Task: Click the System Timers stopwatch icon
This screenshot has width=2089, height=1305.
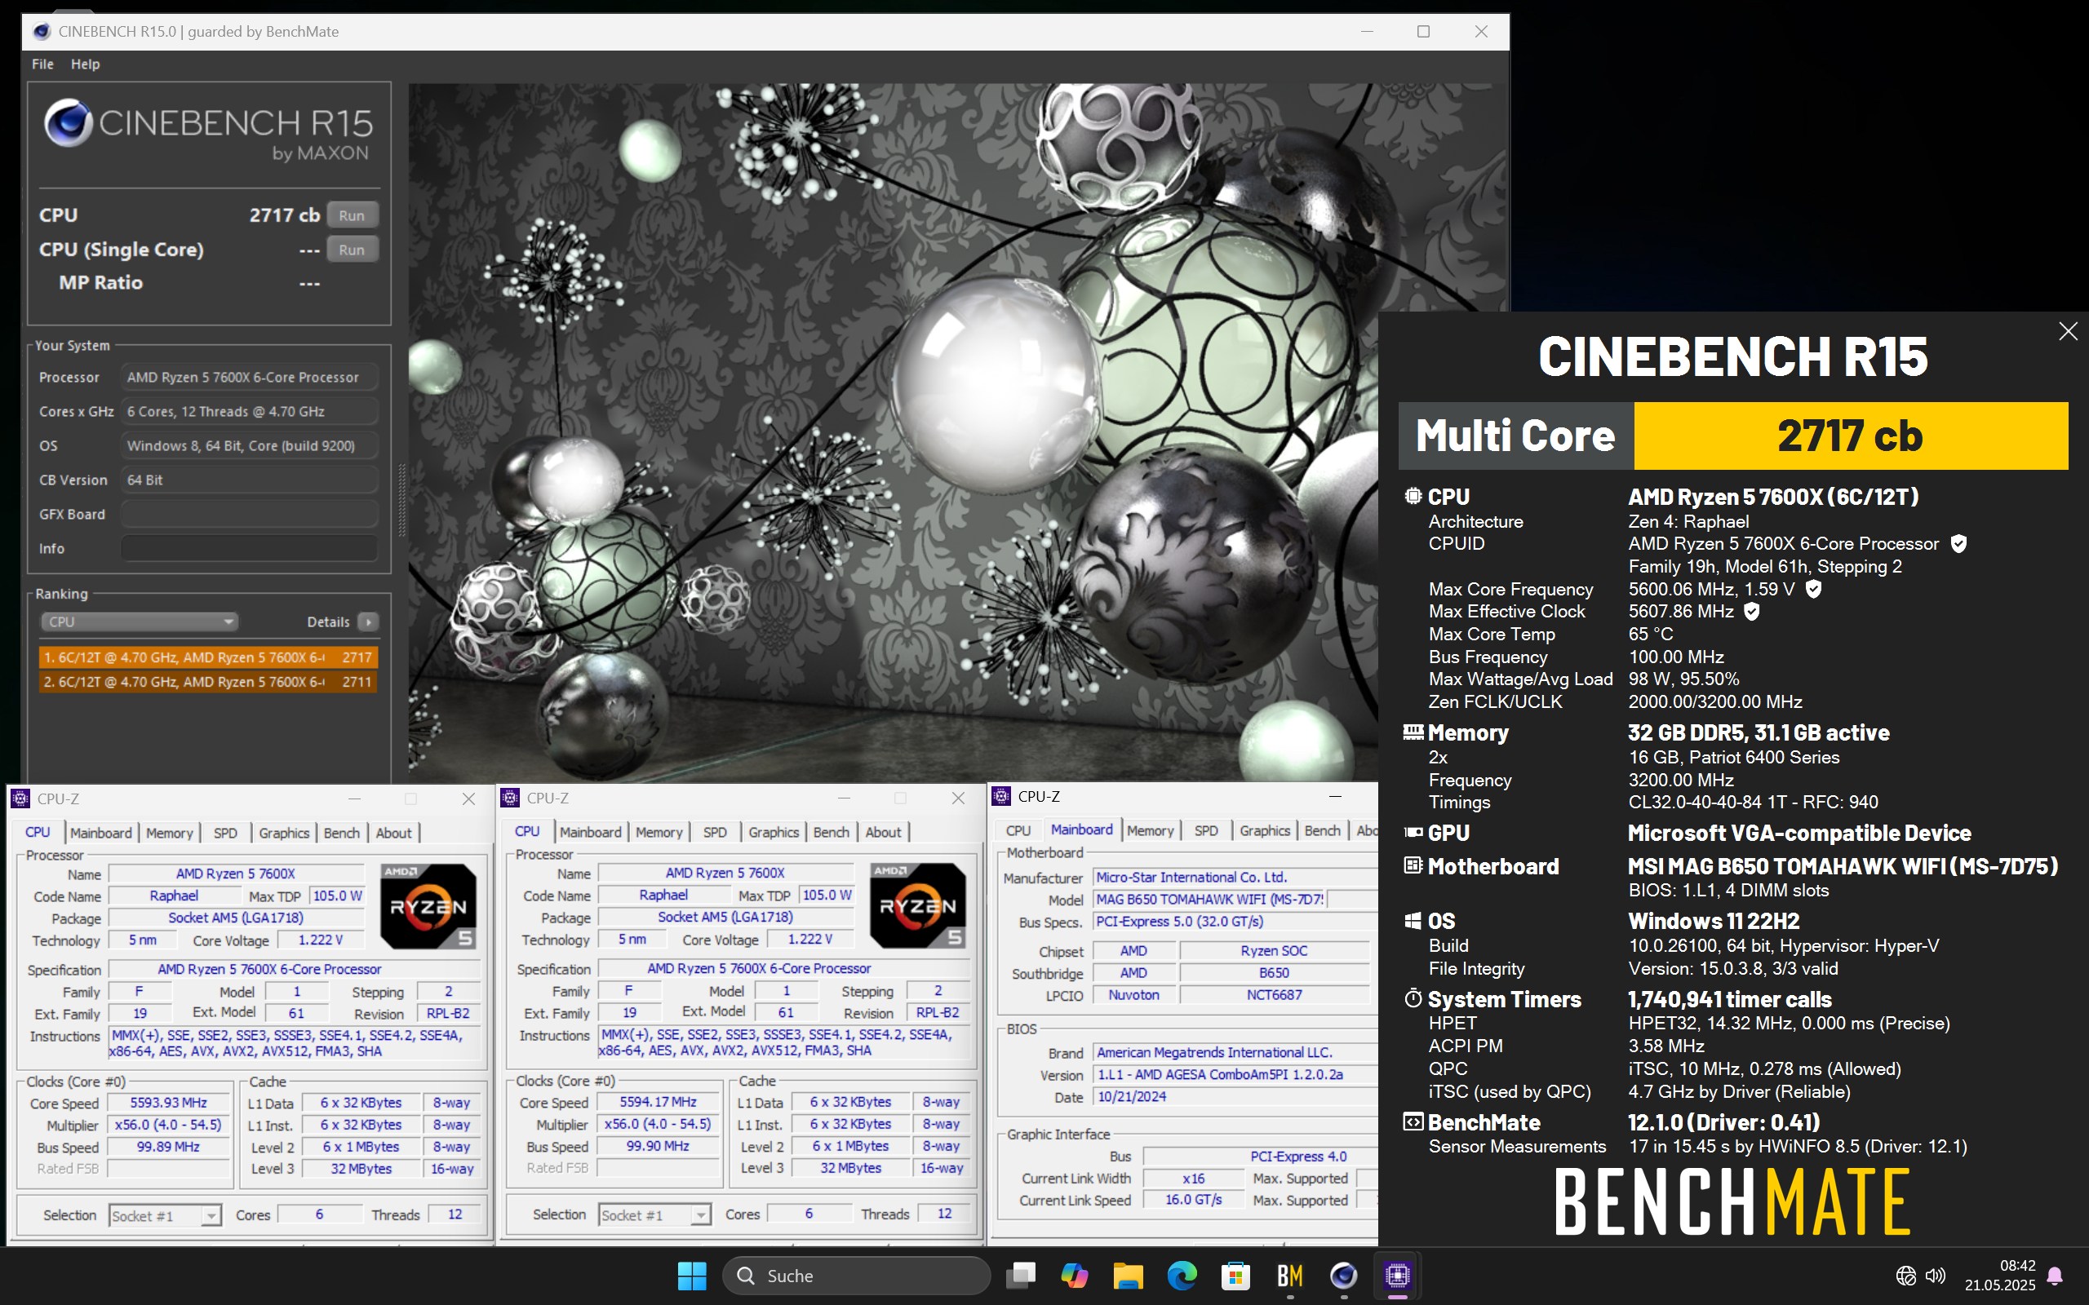Action: [1413, 998]
